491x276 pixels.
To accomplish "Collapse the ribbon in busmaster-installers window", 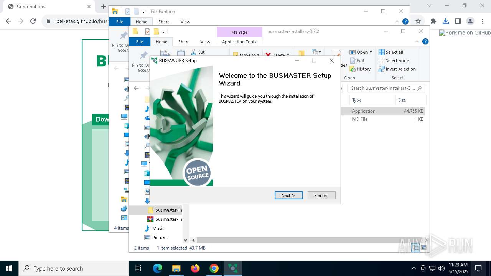I will click(x=417, y=42).
